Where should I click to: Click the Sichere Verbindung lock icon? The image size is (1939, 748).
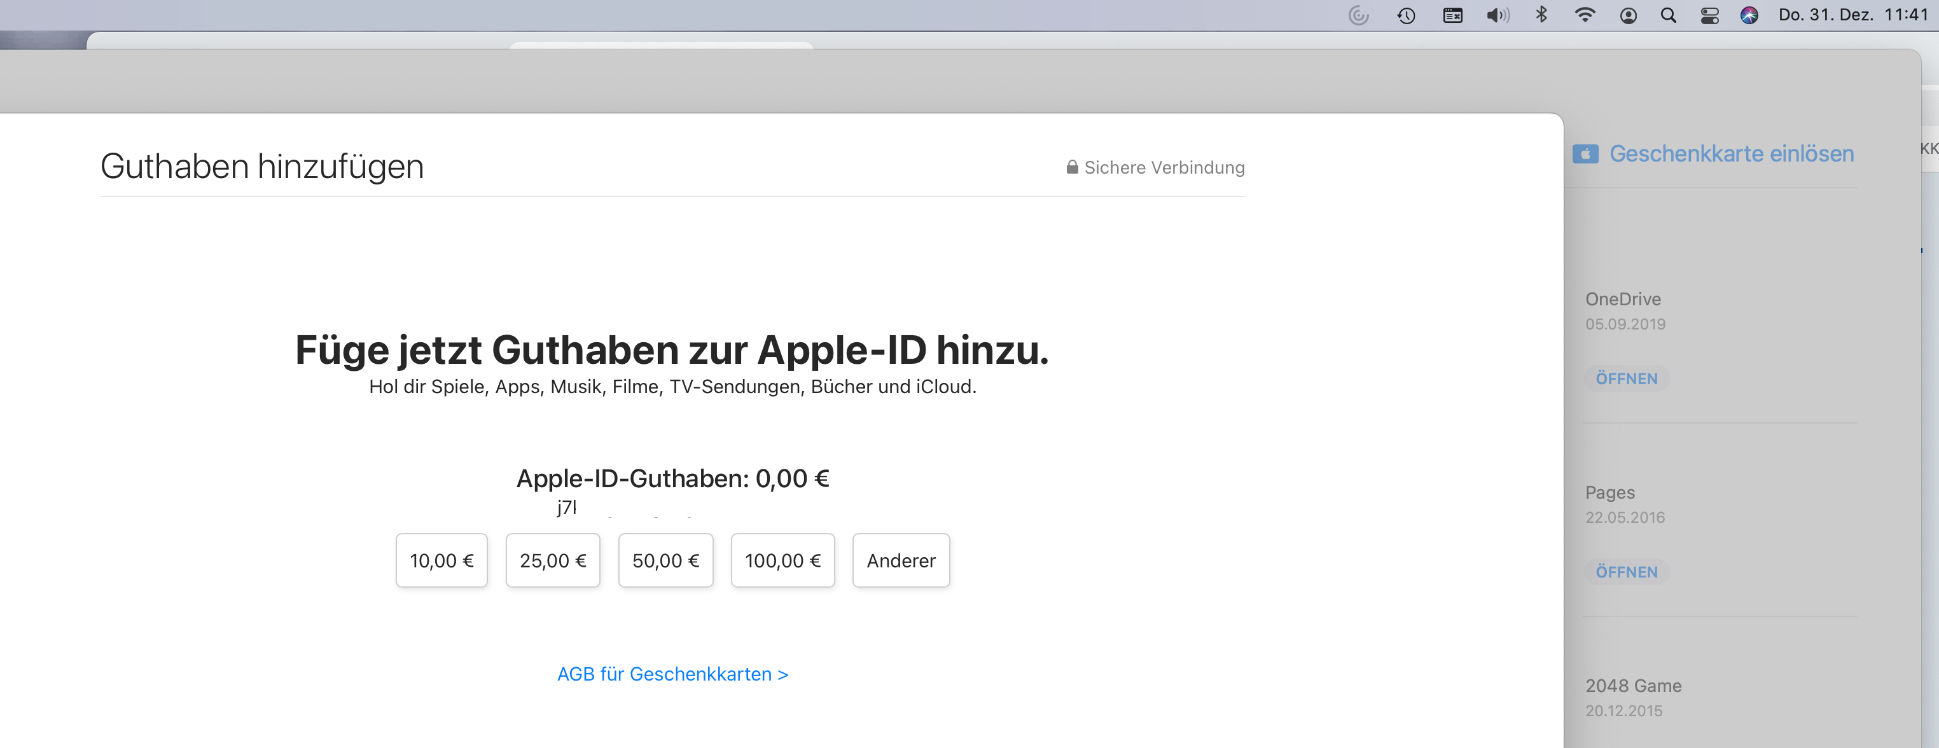tap(1072, 167)
